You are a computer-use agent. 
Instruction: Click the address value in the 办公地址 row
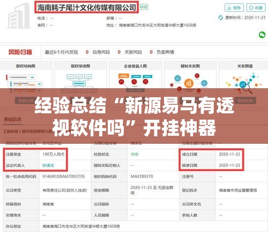point(81,226)
